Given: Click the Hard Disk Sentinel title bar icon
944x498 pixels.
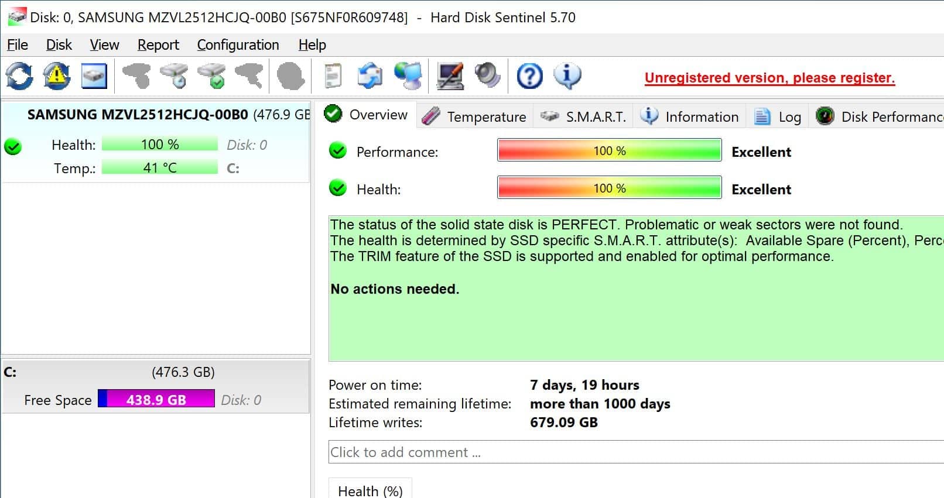Looking at the screenshot, I should coord(17,16).
